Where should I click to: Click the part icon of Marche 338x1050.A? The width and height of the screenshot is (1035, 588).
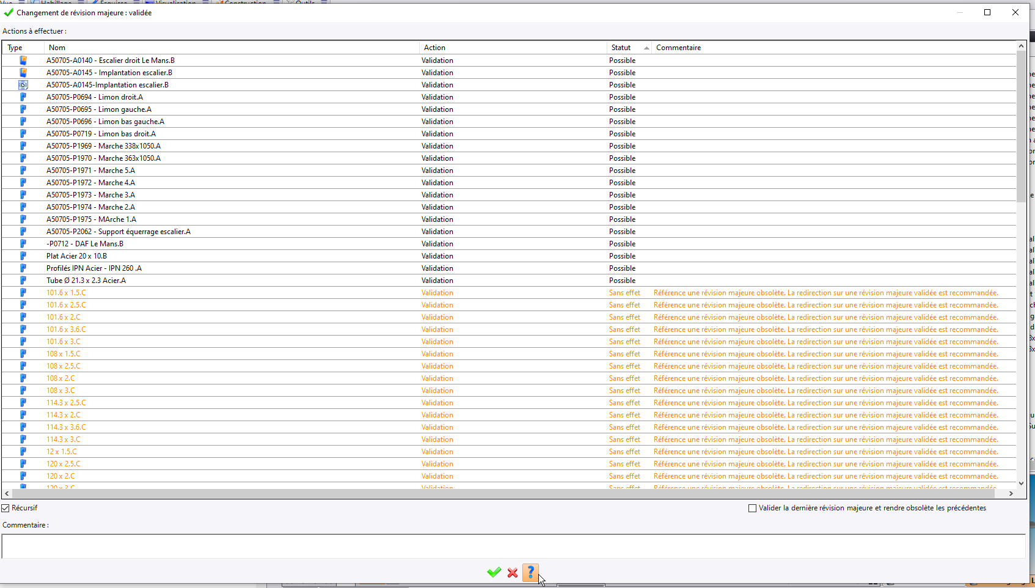point(23,146)
